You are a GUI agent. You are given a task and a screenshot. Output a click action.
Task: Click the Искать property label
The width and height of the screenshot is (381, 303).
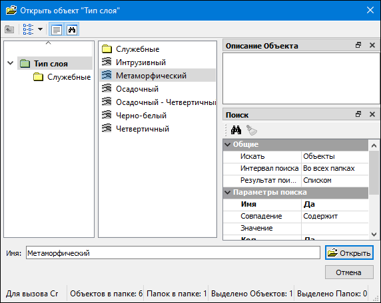tap(252, 156)
